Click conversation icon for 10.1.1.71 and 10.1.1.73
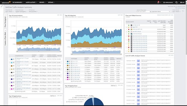Screen dimensions: 187x106 tap(16, 59)
